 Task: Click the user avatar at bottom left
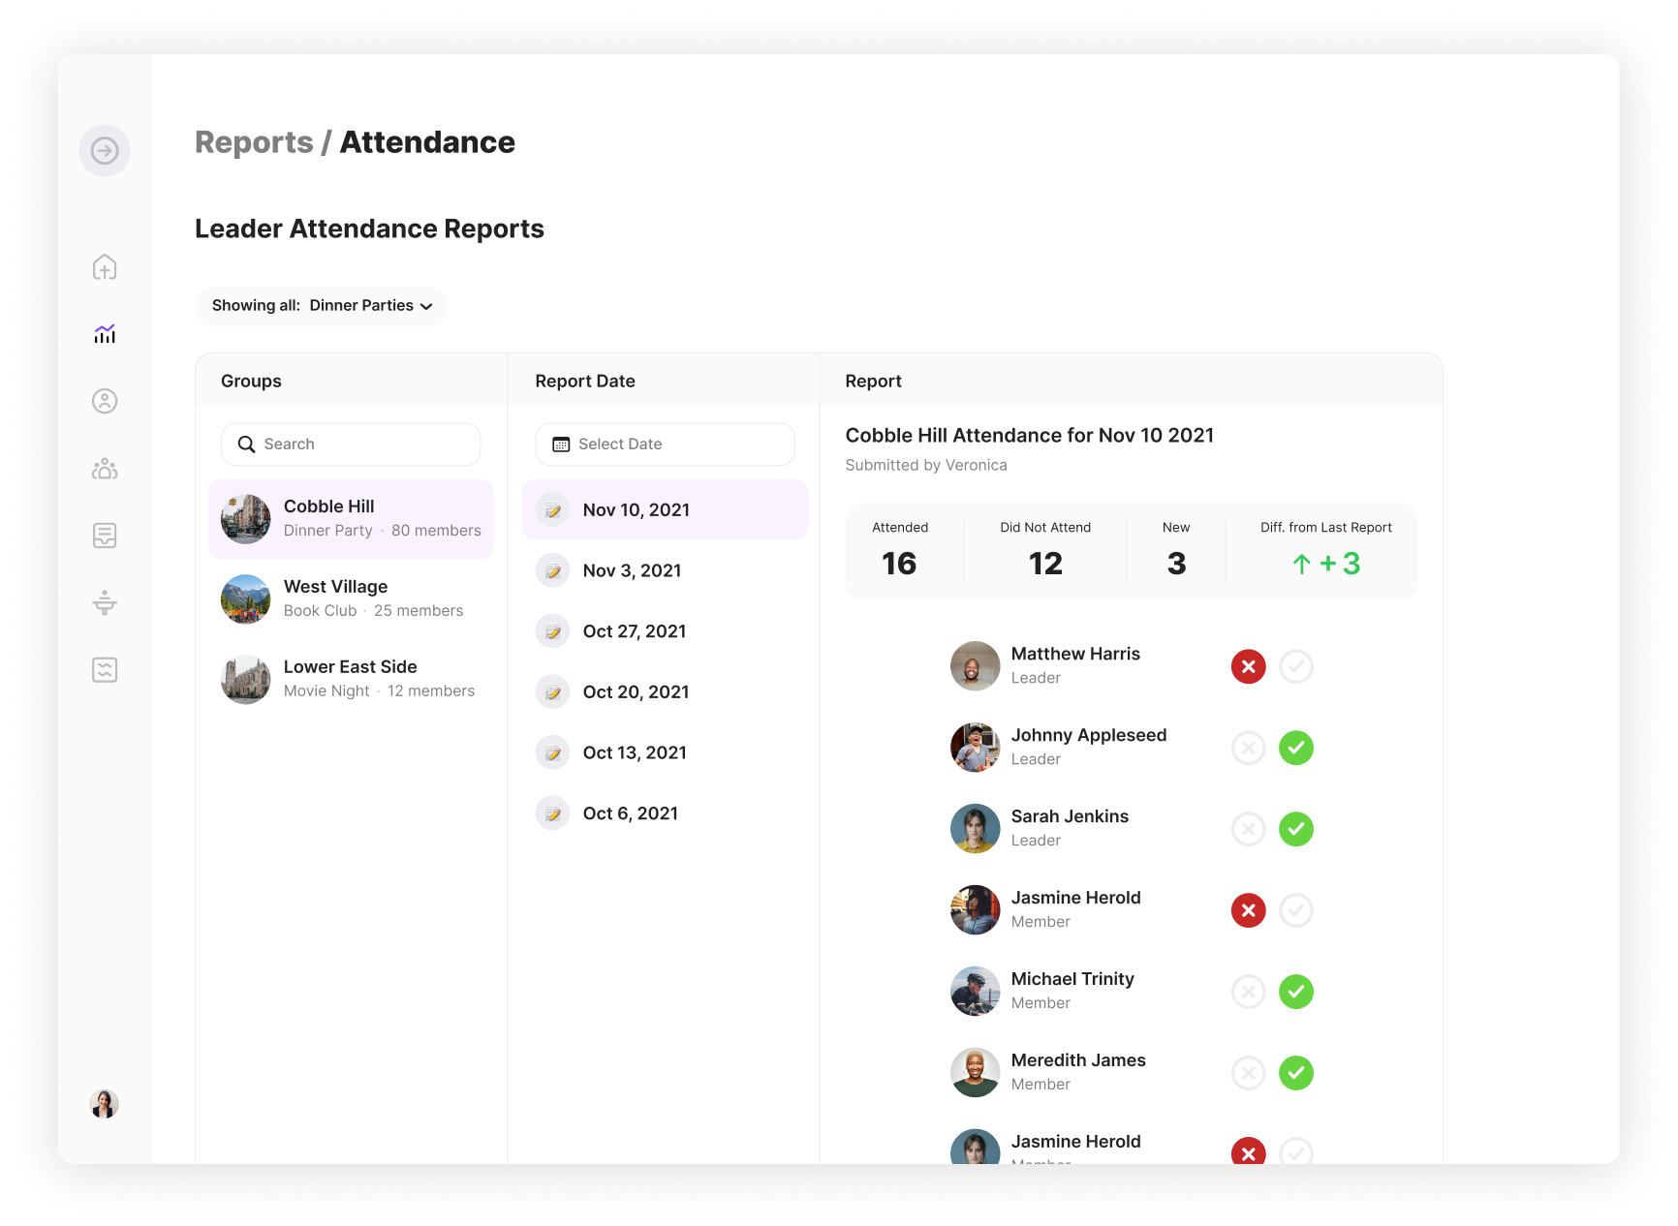coord(105,1104)
